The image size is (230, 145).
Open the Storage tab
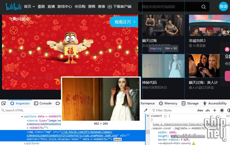point(190,103)
